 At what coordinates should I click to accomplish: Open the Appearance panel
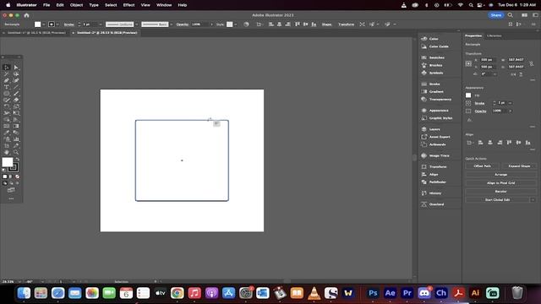439,111
